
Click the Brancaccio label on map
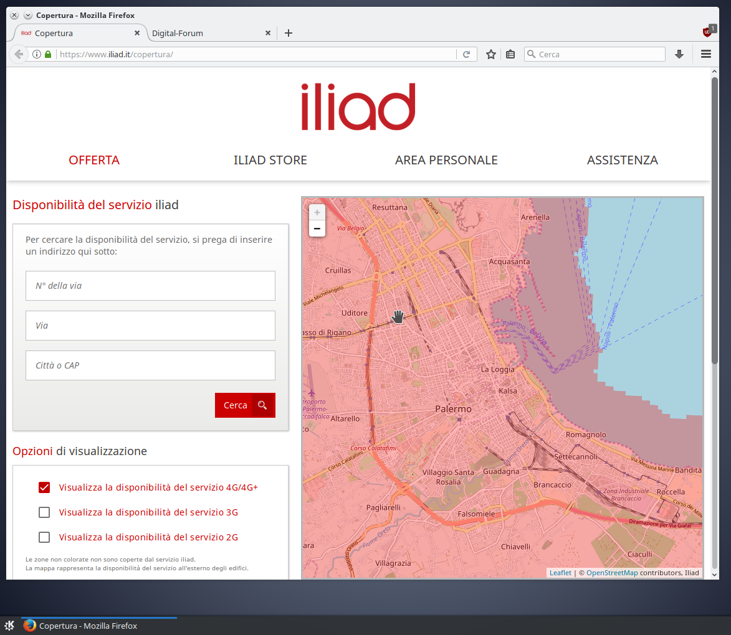552,485
